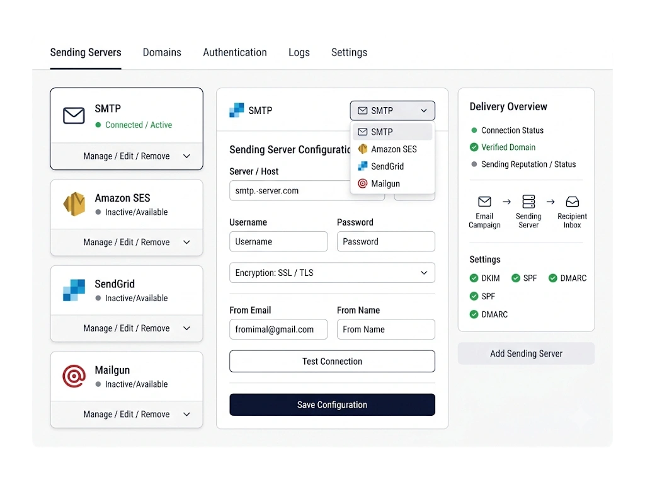
Task: Click the grey dot beside Sending Reputation / Status
Action: point(474,164)
